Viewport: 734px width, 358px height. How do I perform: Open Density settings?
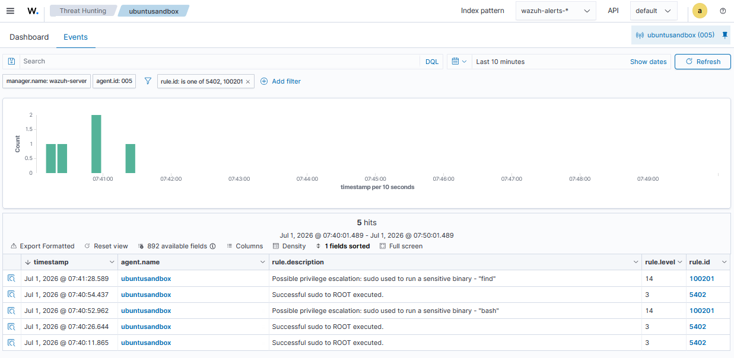click(x=290, y=246)
